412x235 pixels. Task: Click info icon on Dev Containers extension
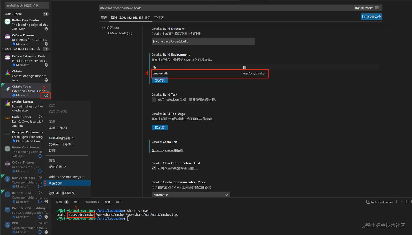[40, 187]
